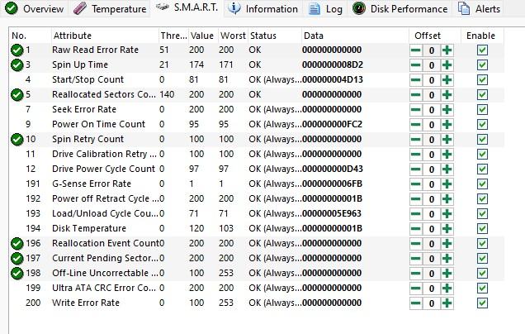Image resolution: width=525 pixels, height=334 pixels.
Task: Click green check icon for Spin Retry Count
Action: (x=17, y=139)
